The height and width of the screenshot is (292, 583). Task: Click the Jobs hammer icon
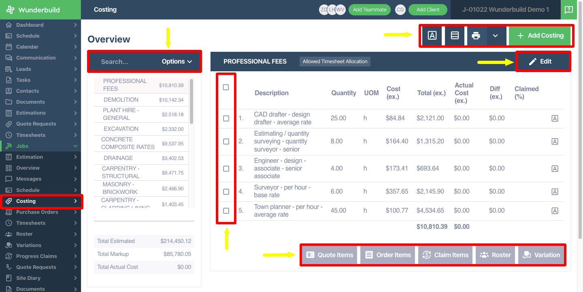pos(9,146)
